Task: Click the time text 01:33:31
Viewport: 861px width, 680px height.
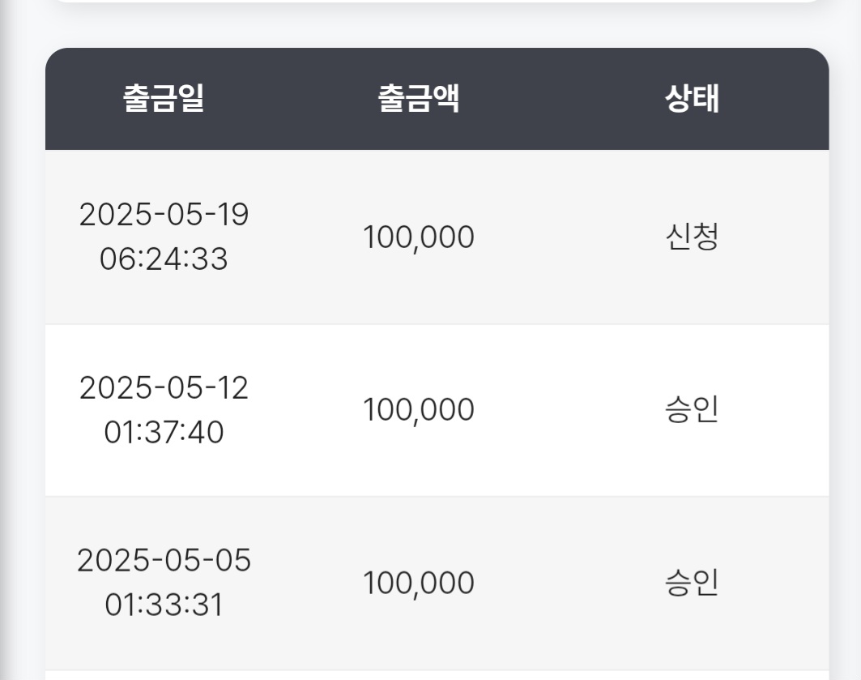Action: [164, 605]
